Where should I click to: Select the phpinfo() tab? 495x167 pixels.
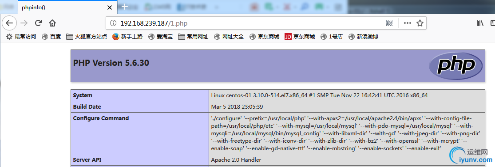pos(67,8)
